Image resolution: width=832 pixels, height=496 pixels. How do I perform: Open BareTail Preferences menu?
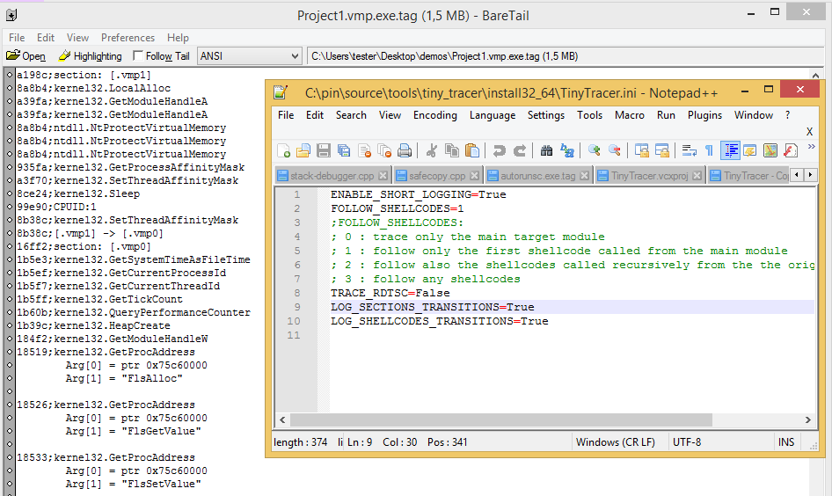128,38
